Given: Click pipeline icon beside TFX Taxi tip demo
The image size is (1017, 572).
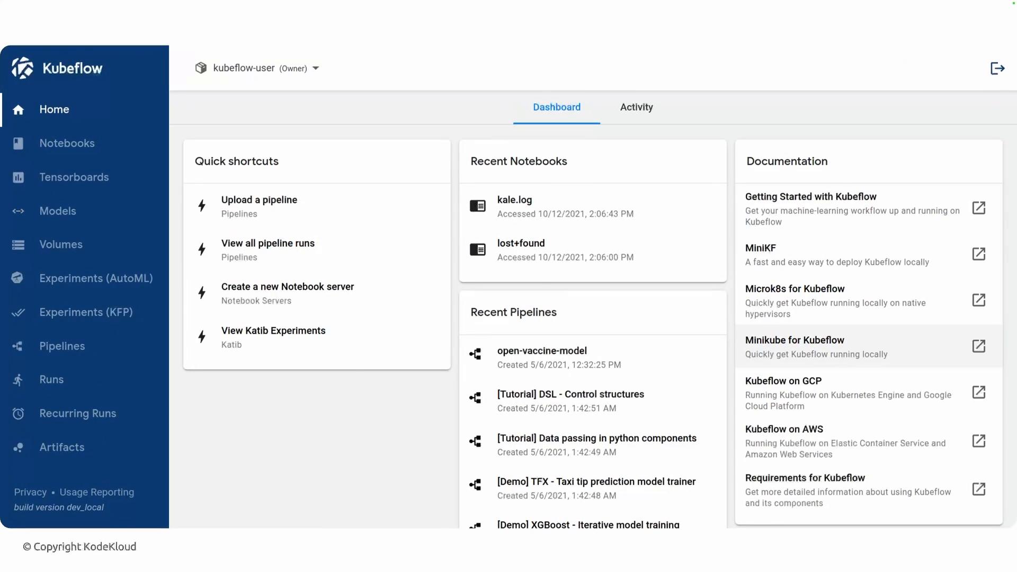Looking at the screenshot, I should coord(475,485).
